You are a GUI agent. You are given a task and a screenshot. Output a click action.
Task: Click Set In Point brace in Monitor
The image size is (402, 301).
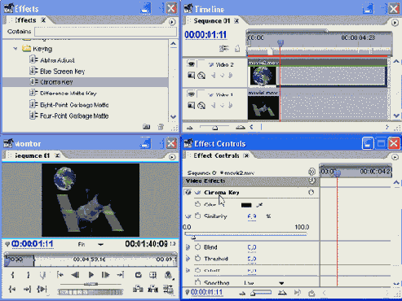(13, 275)
